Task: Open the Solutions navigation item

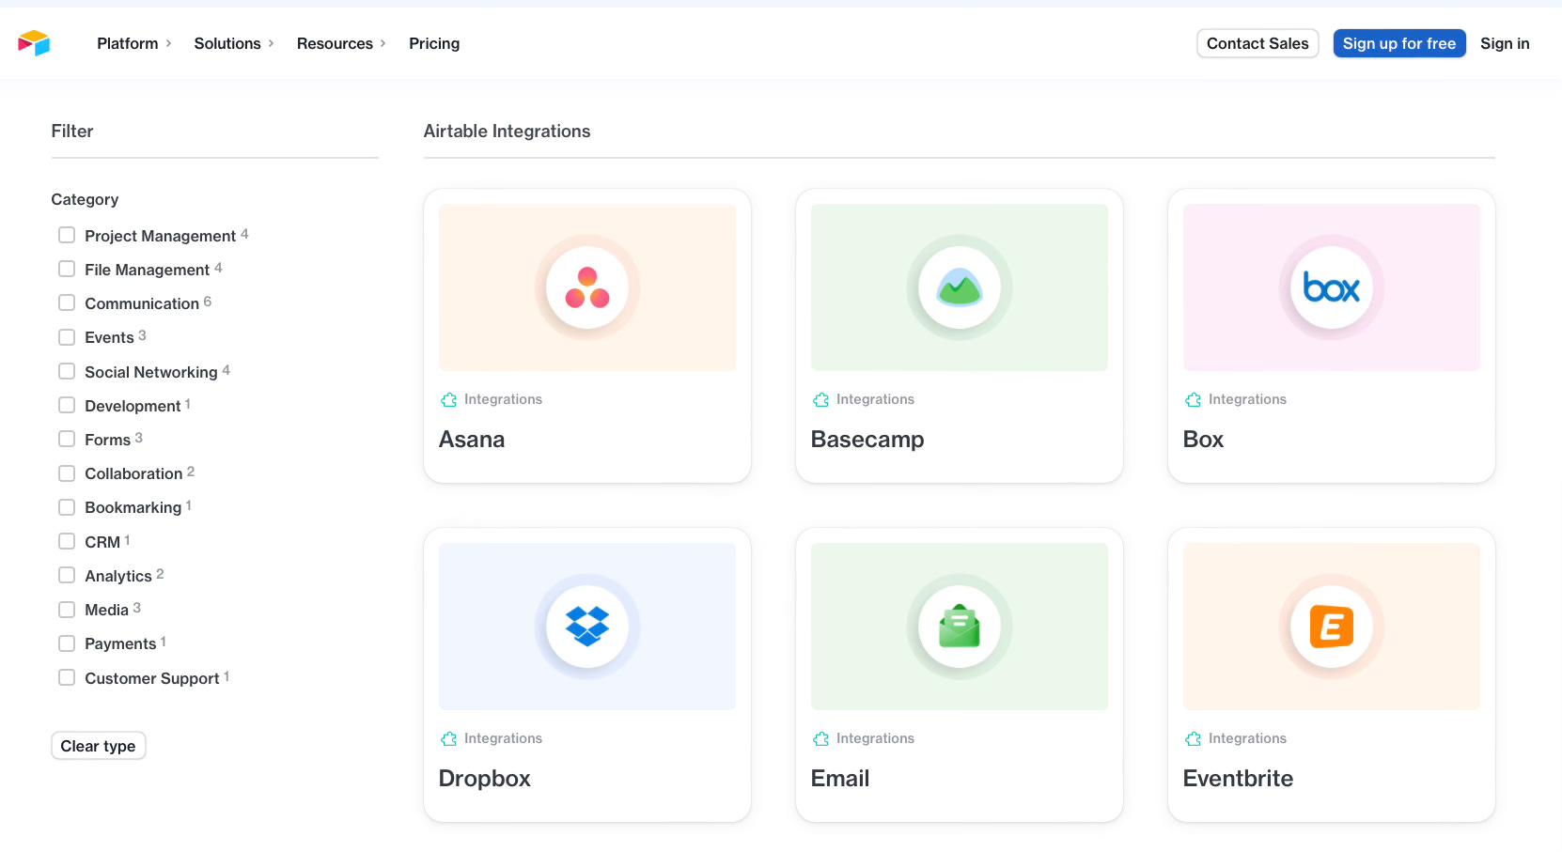Action: click(227, 43)
